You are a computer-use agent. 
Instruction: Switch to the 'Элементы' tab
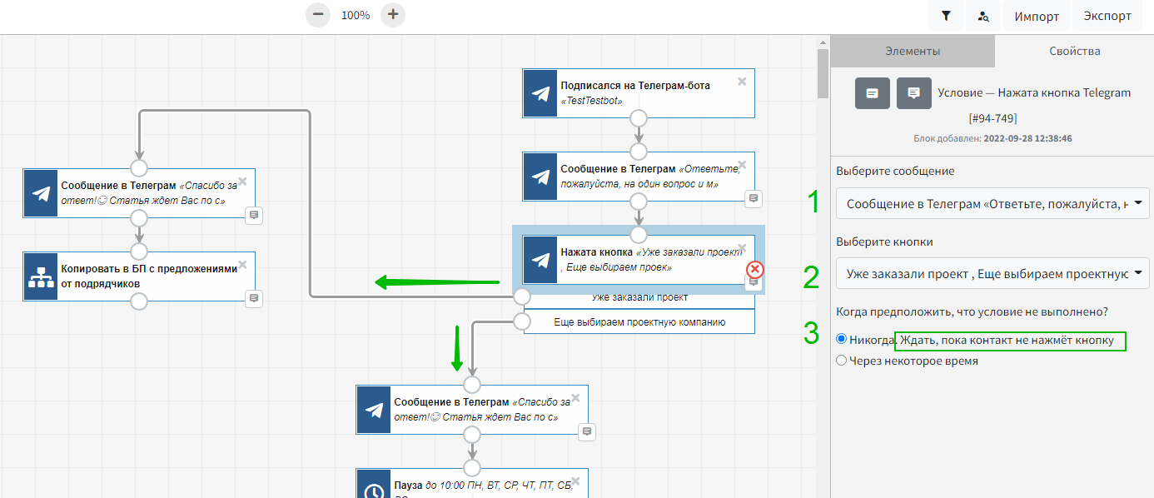[x=913, y=51]
